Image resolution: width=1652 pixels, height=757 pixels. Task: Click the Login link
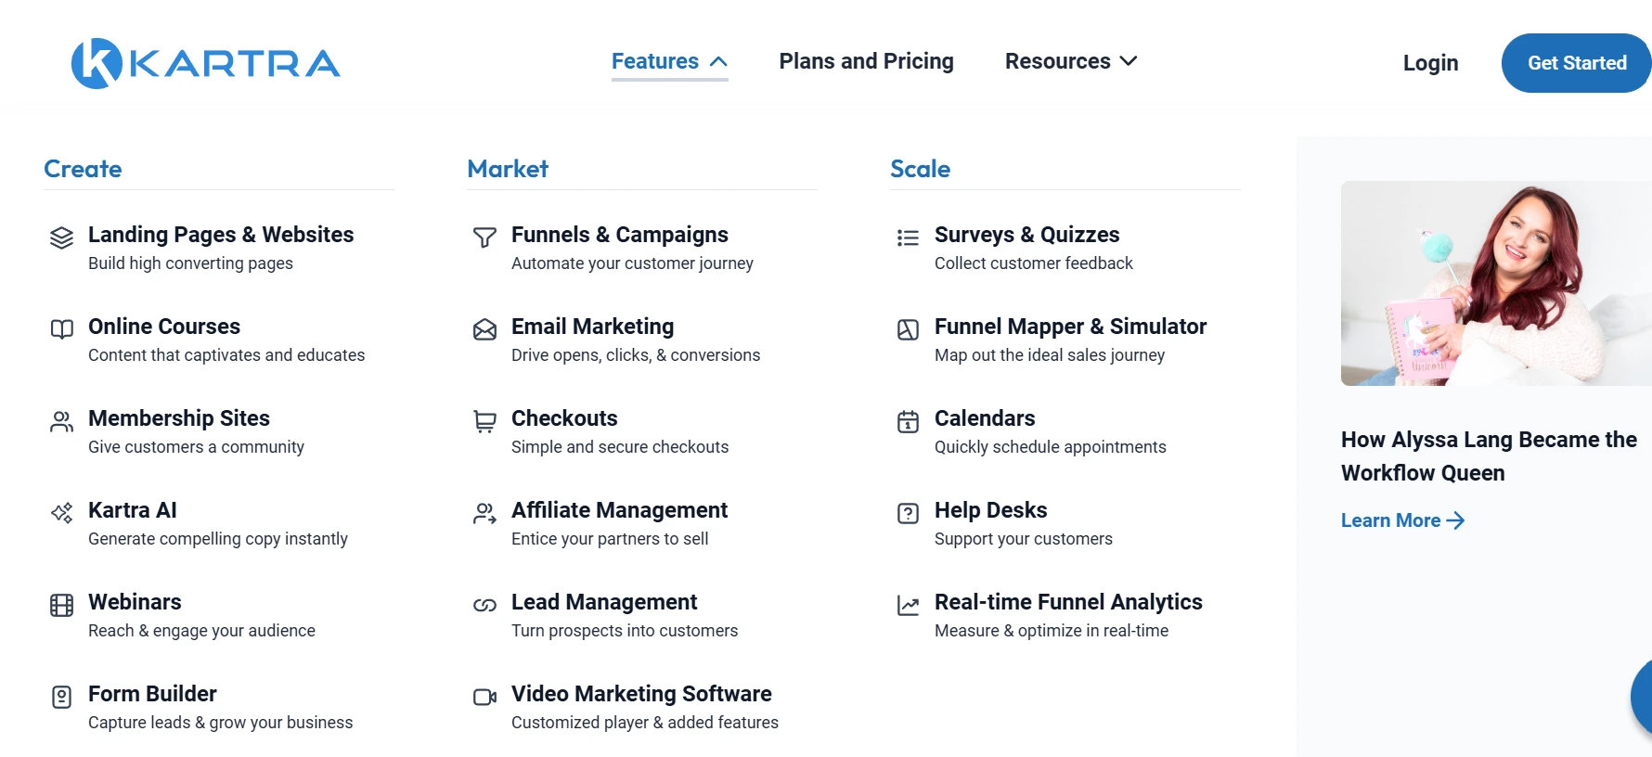tap(1430, 63)
